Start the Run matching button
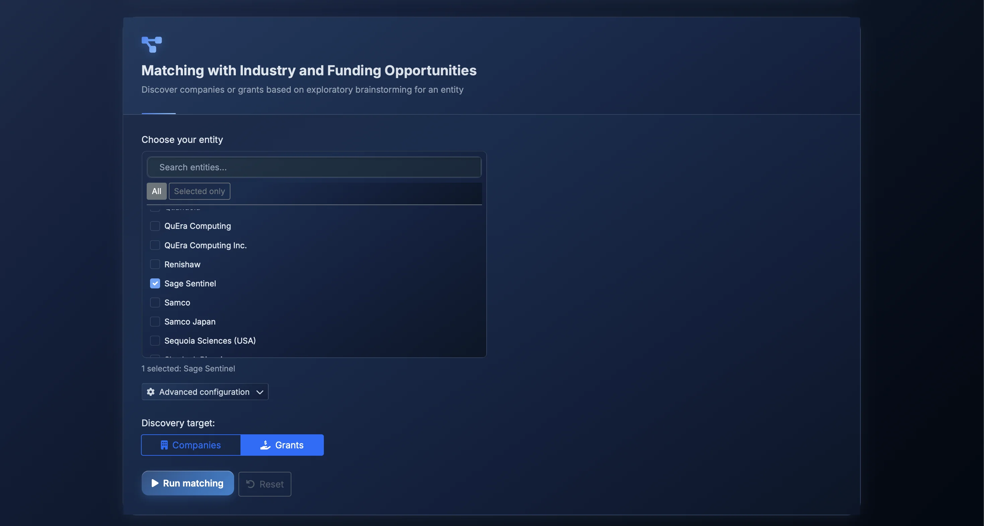Screen dimensions: 984x526 [188, 483]
